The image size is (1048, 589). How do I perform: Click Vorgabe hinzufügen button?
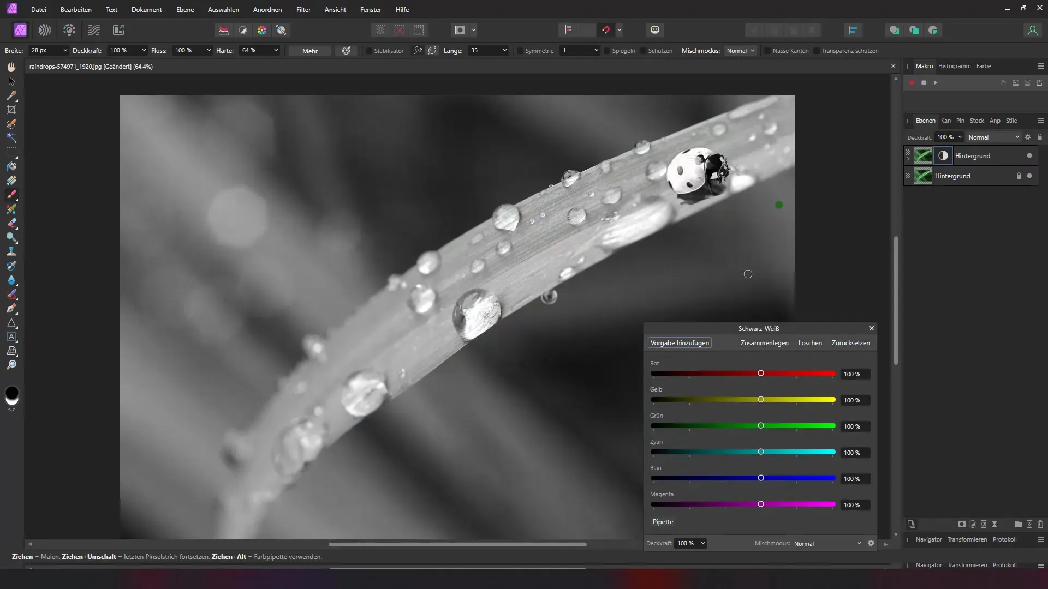[680, 343]
